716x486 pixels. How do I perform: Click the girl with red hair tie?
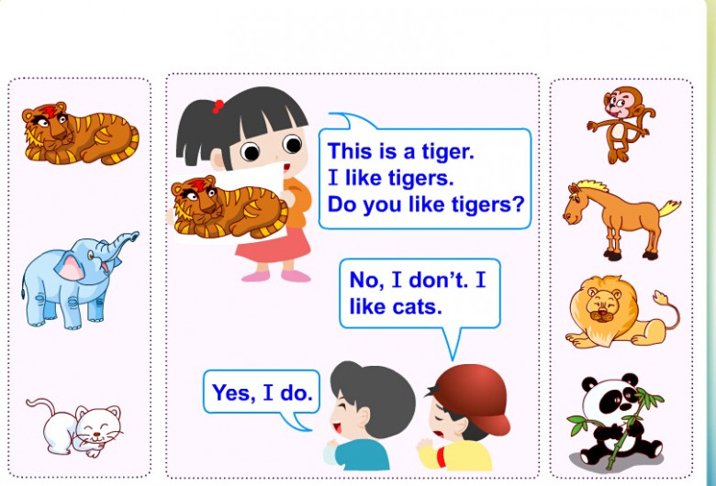pos(243,184)
